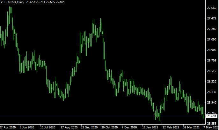Click the 22 Feb 2021 date label
Viewport: 219px width, 130px height.
(171, 127)
